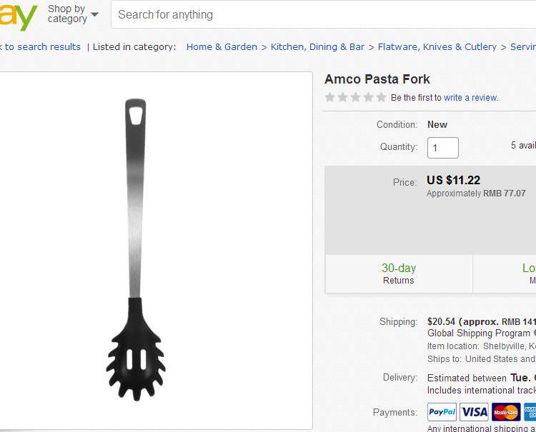Open Flatware, Knives & Cutlery breadcrumb

coord(437,47)
